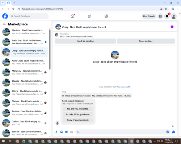The width and height of the screenshot is (181, 144).
Task: Open Joel's unread conversation
Action: click(24, 42)
